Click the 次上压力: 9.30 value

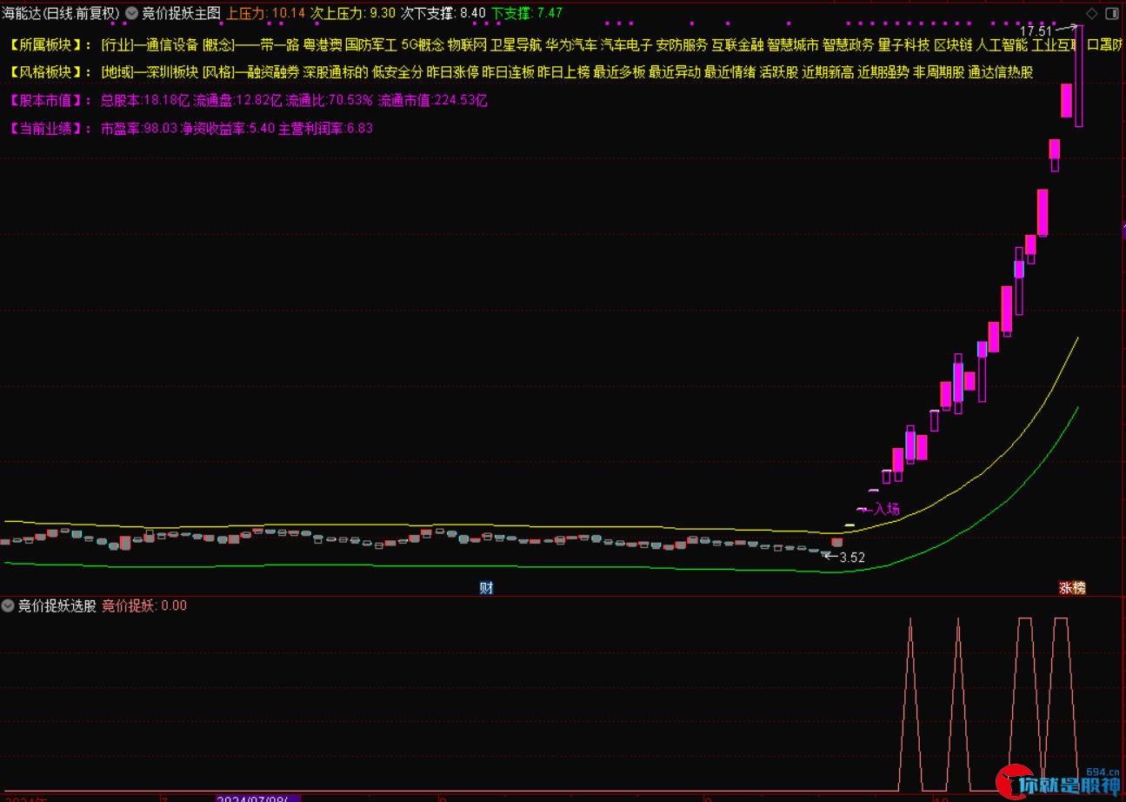(353, 13)
